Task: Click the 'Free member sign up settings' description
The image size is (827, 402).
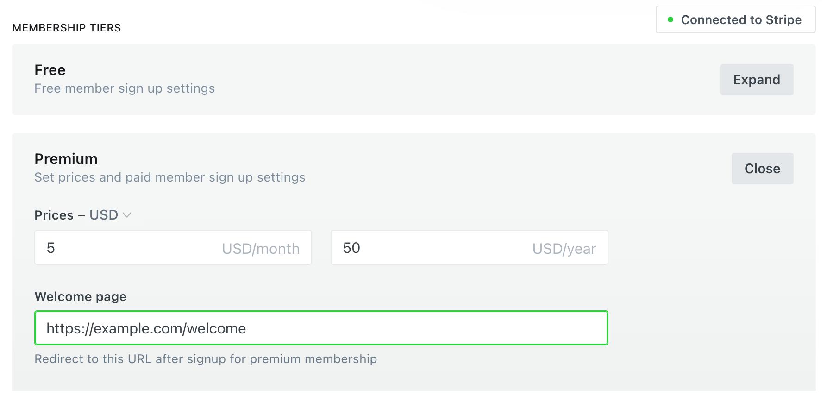Action: 125,88
